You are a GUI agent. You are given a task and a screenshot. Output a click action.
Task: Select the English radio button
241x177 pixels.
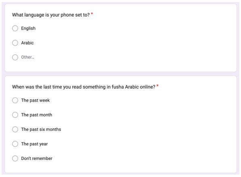(15, 28)
